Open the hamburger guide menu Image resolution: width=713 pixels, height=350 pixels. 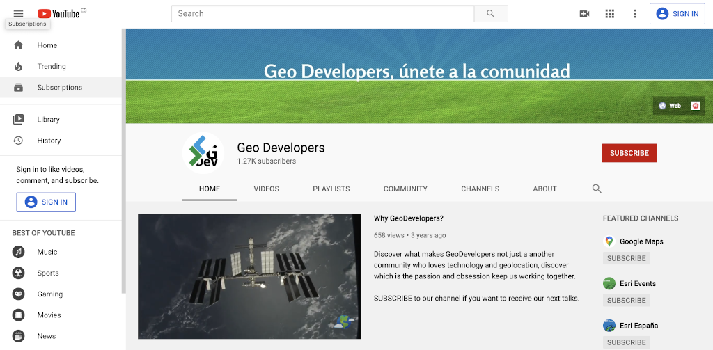coord(18,14)
